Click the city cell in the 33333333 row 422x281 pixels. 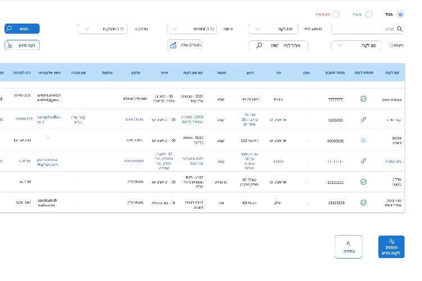(x=278, y=203)
